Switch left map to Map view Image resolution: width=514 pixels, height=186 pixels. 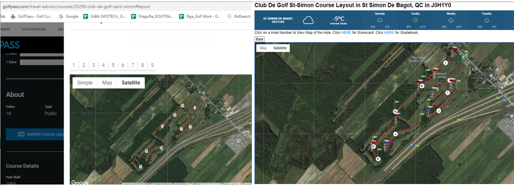tap(107, 83)
